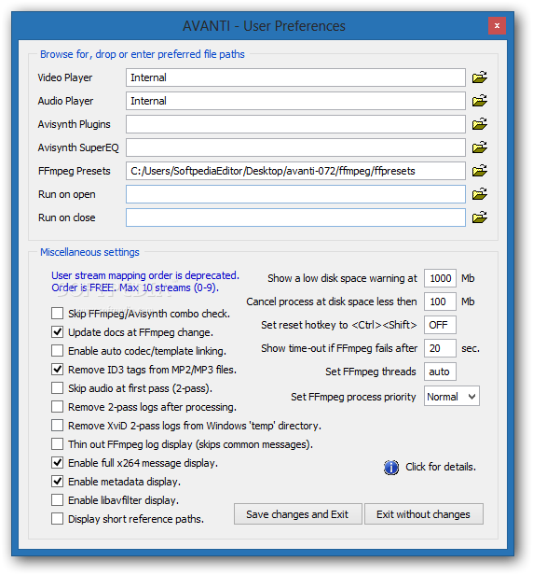This screenshot has width=533, height=575.
Task: Enable Thin out FFmpeg log display
Action: [57, 444]
